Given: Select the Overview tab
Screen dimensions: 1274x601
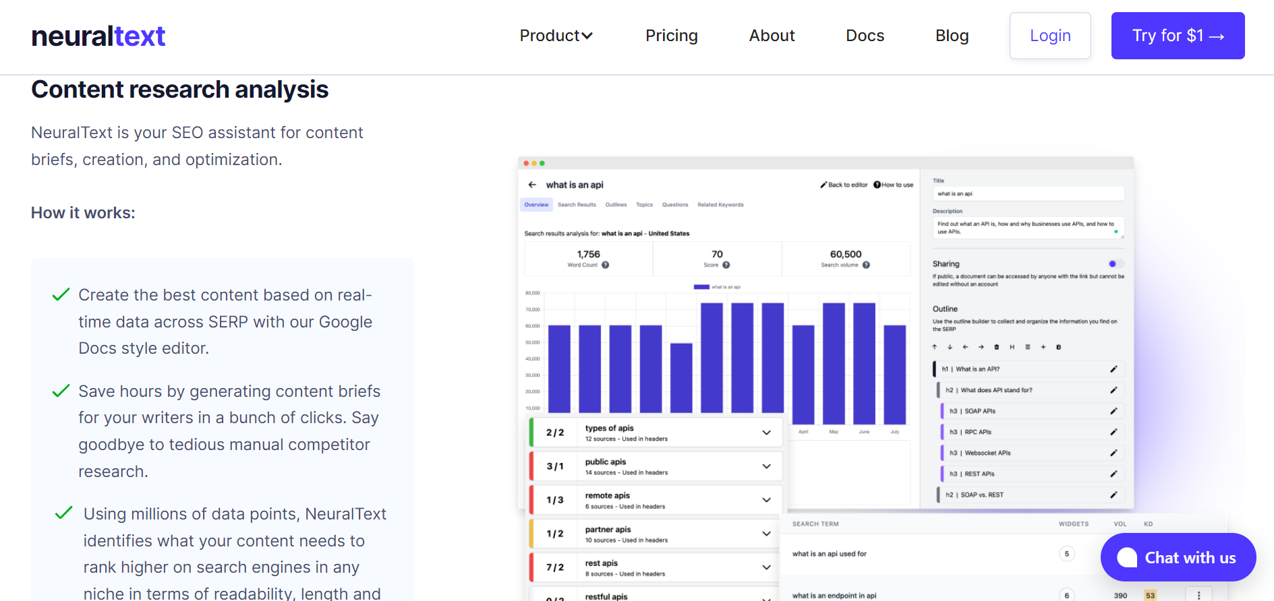Looking at the screenshot, I should [536, 205].
